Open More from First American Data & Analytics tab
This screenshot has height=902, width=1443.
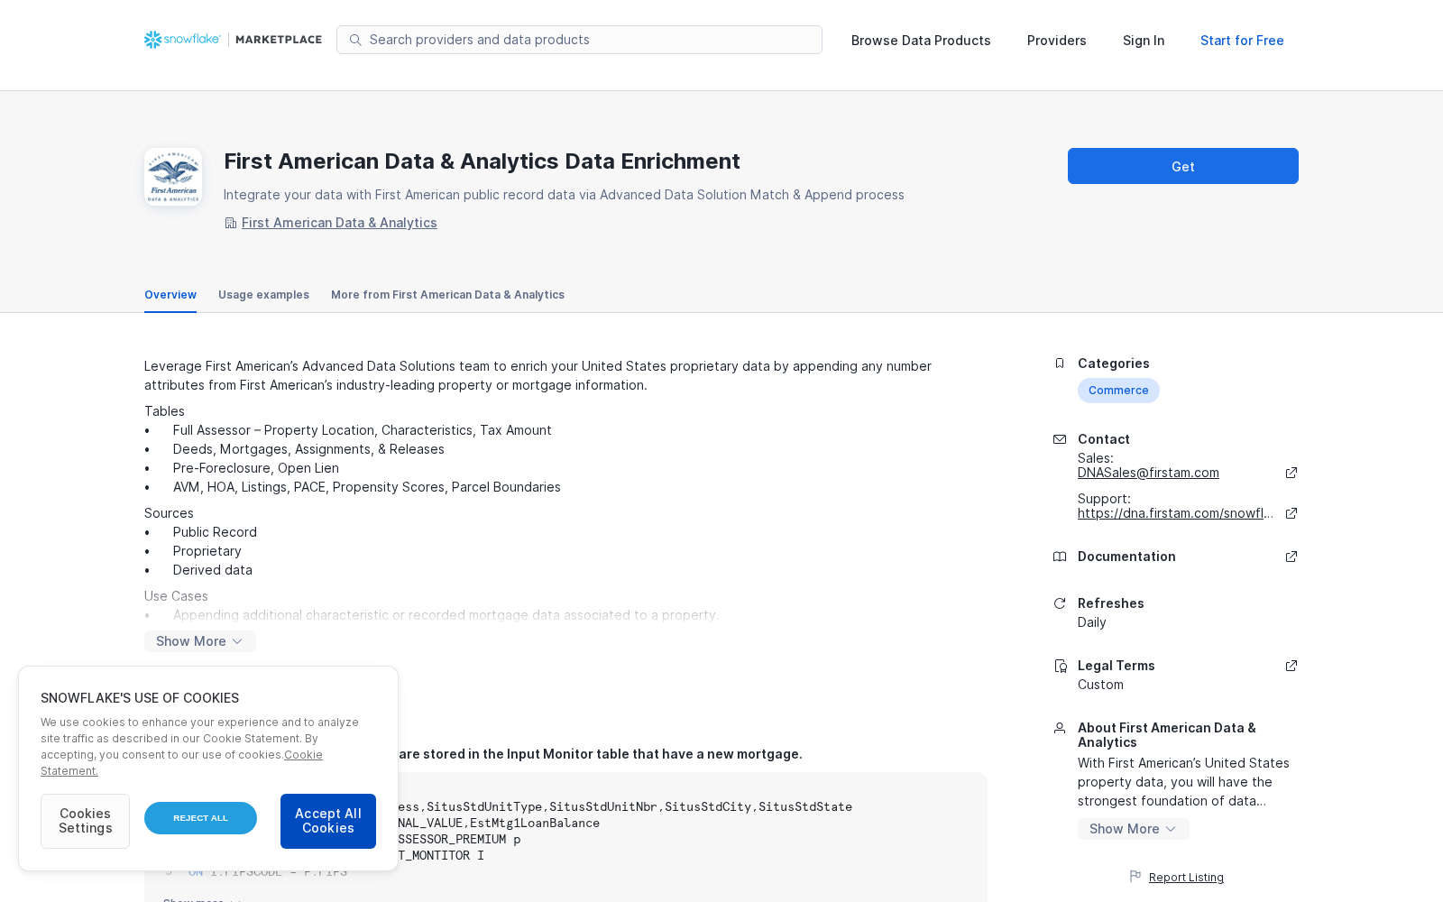[x=447, y=295]
